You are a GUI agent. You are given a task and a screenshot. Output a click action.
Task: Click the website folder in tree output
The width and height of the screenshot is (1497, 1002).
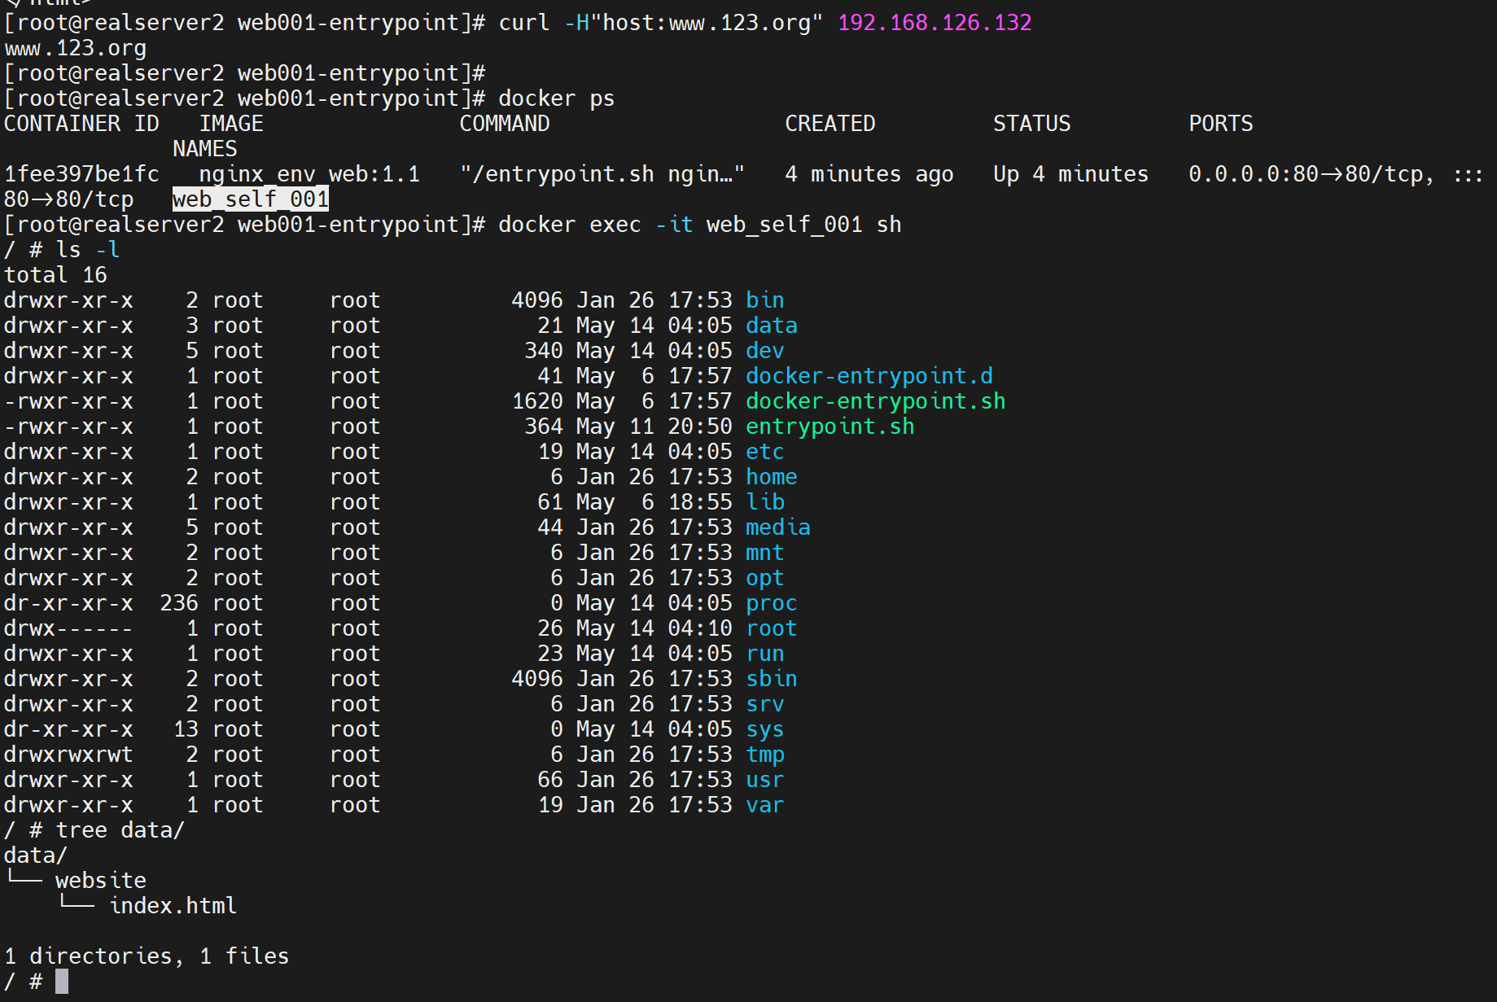100,881
